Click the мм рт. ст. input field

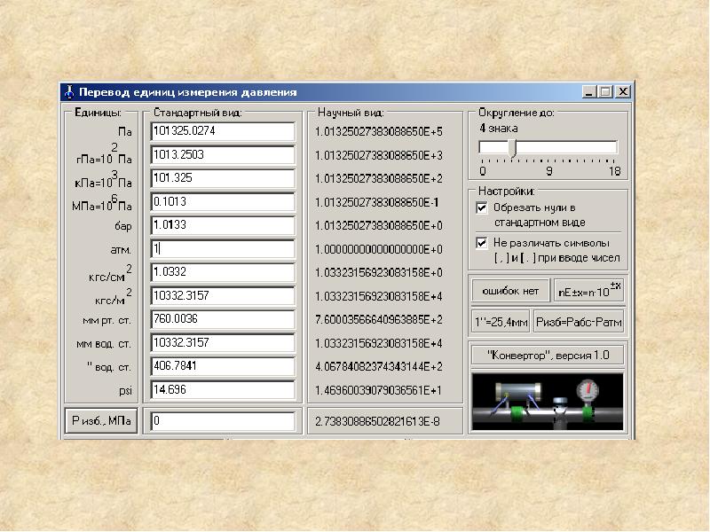point(222,319)
